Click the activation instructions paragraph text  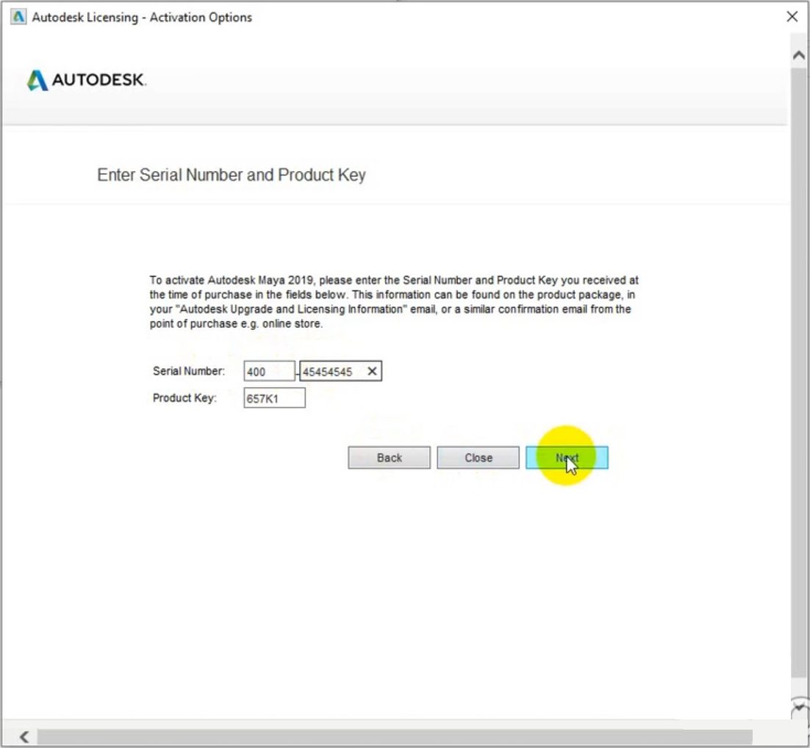pyautogui.click(x=393, y=302)
